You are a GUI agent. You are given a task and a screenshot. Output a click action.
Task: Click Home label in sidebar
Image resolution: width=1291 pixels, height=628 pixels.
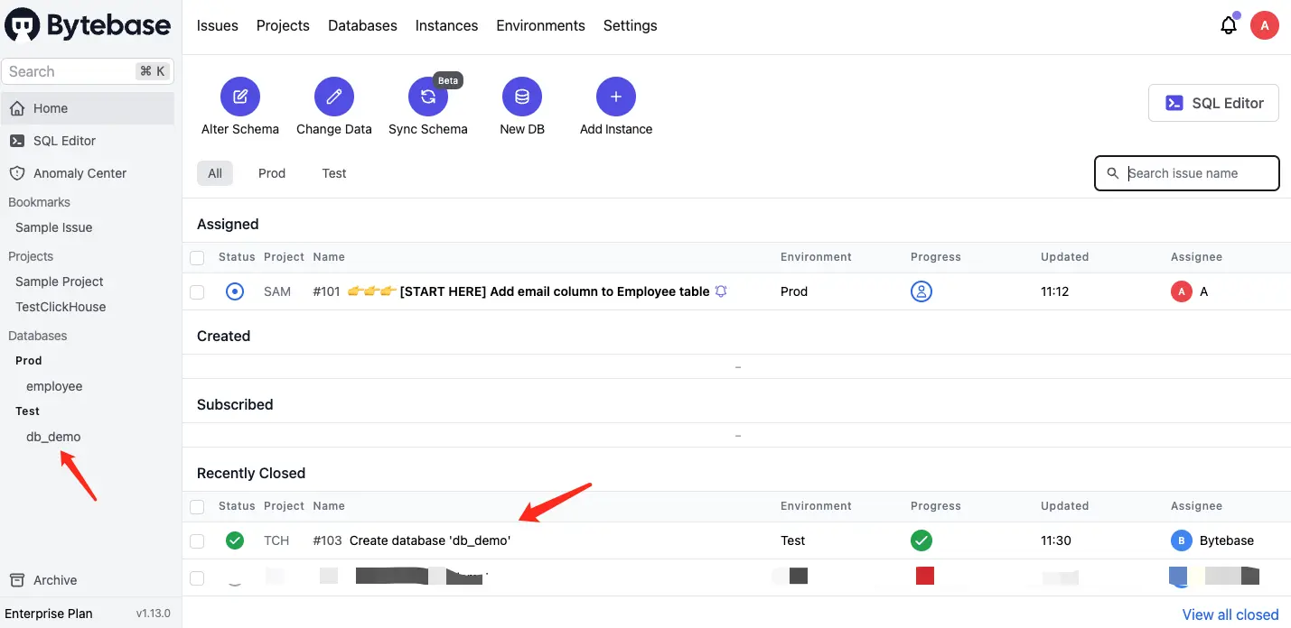[51, 108]
